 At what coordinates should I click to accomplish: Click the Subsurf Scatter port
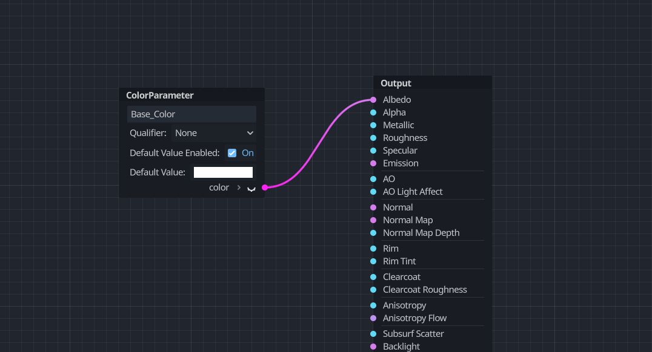[x=373, y=334]
